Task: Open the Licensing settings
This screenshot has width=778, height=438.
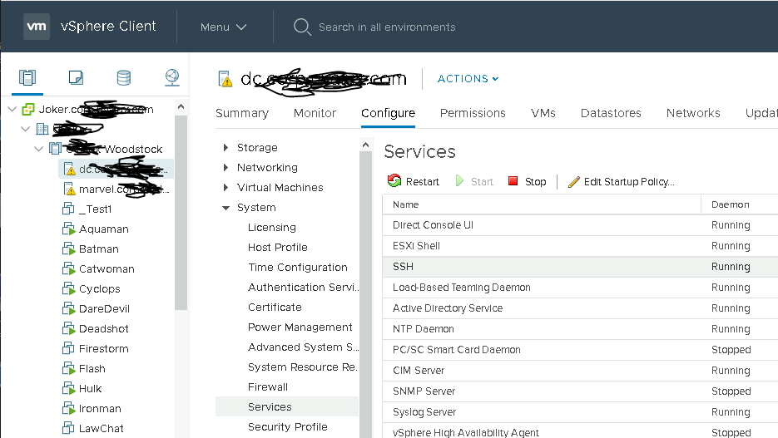Action: point(272,228)
